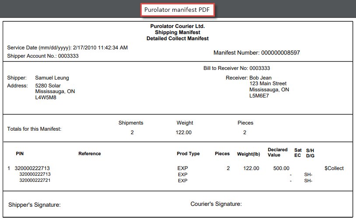Click the Shipments totals header
This screenshot has height=219, width=356.
tap(131, 123)
